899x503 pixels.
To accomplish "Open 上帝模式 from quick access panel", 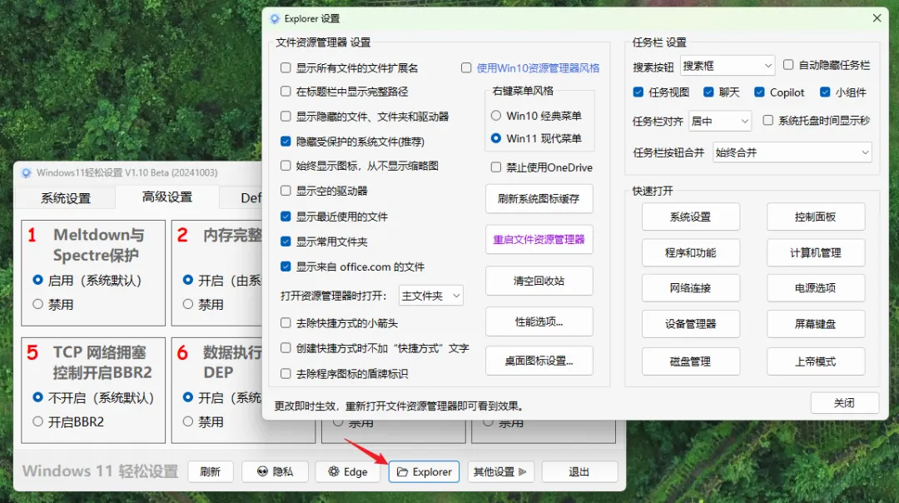I will 816,361.
